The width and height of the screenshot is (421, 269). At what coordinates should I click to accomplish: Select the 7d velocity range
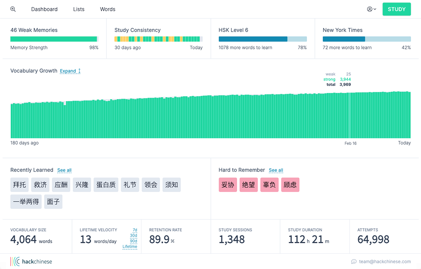pos(135,230)
